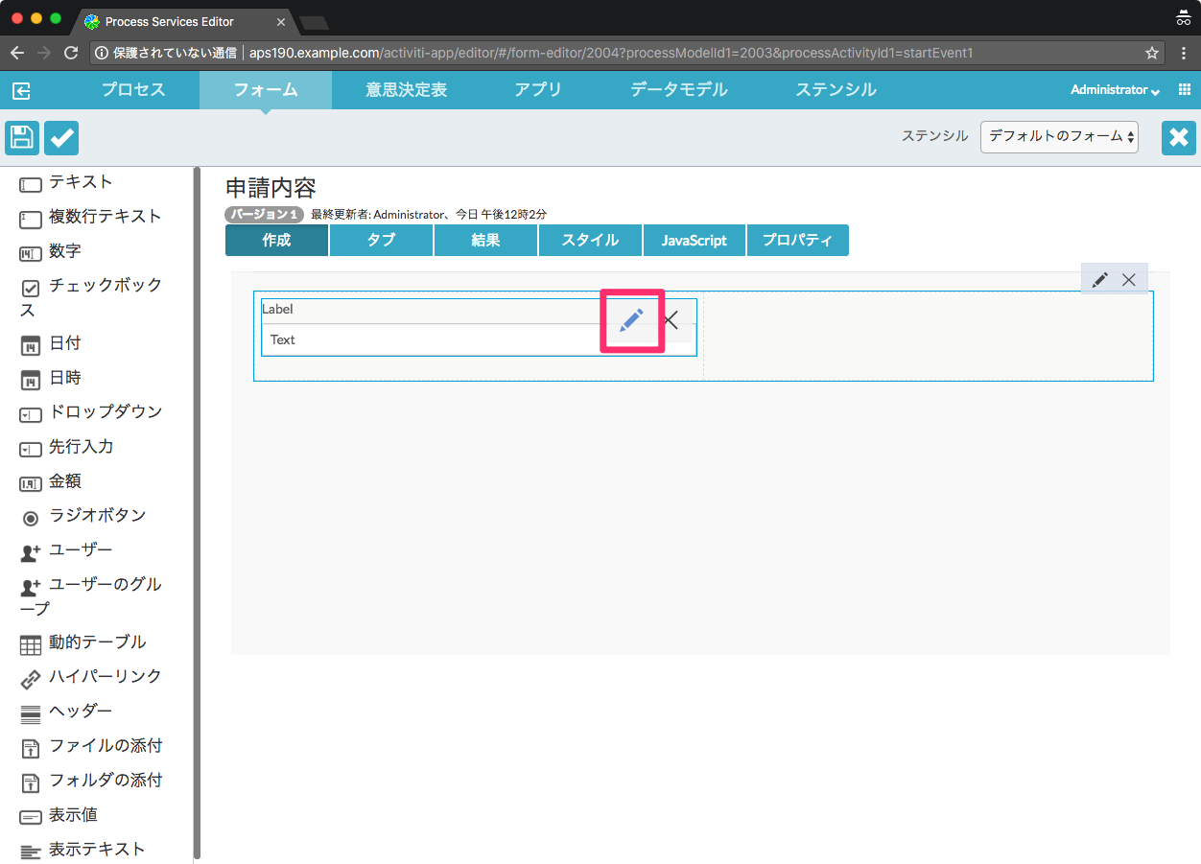Bookmark page with the star icon
This screenshot has width=1201, height=864.
point(1152,53)
